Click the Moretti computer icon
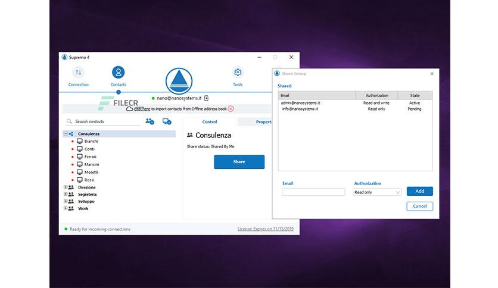Screen dimensions: 498x288 coord(80,172)
